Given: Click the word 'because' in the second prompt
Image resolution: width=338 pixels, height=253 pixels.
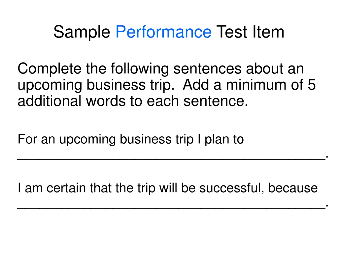Looking at the screenshot, I should point(293,188).
